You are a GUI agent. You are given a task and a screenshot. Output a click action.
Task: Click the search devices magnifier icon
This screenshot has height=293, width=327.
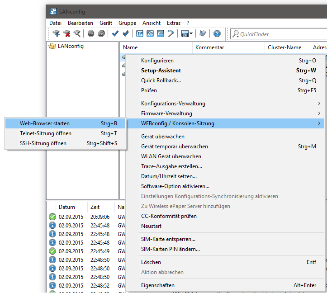pyautogui.click(x=77, y=34)
